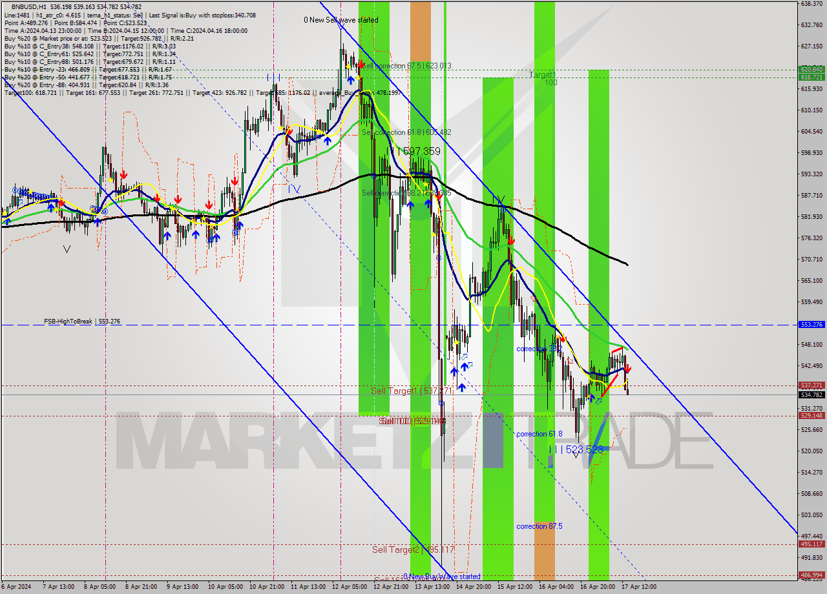Image resolution: width=827 pixels, height=594 pixels.
Task: Click the '0 New Buy Wave started' label
Action: pos(442,577)
